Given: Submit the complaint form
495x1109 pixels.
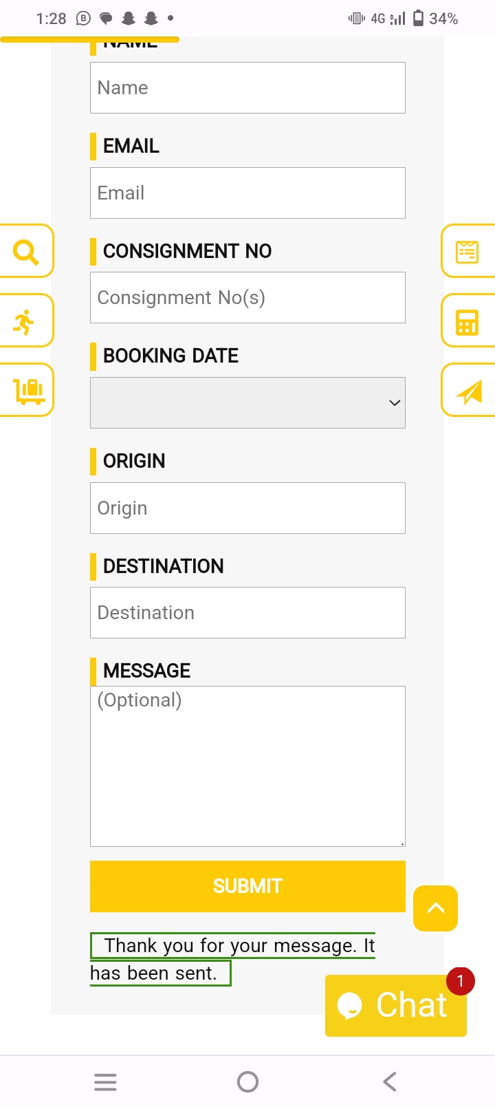Looking at the screenshot, I should coord(247,886).
